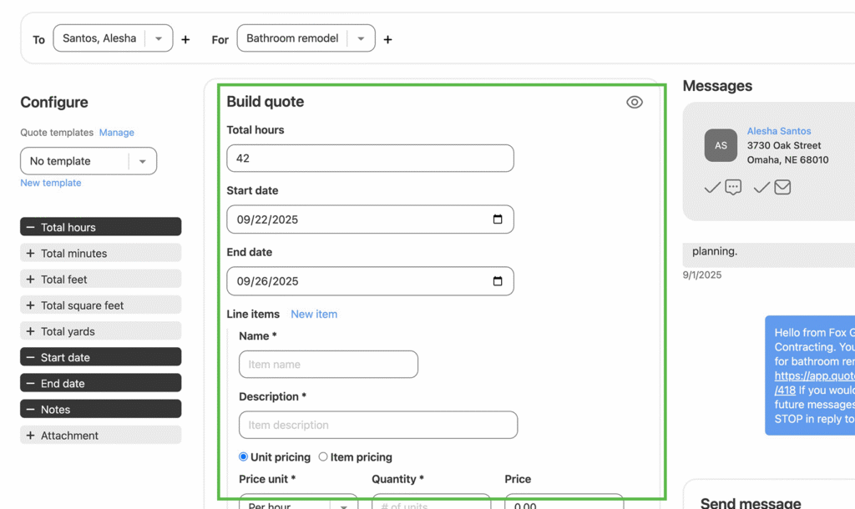
Task: Select the Unit pricing radio button
Action: tap(244, 457)
